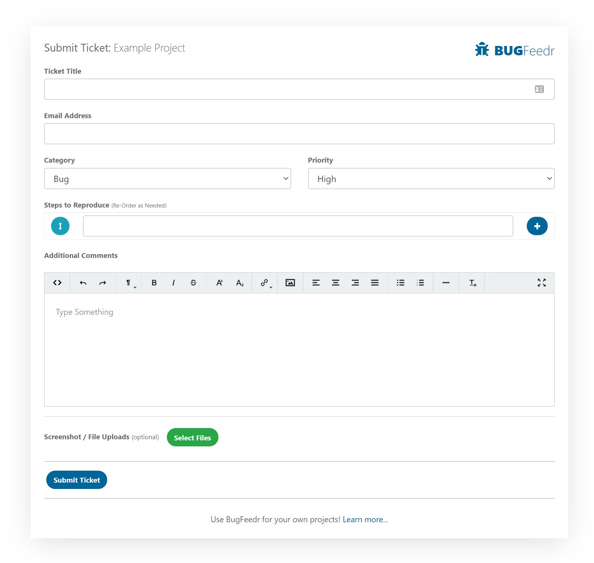Viewport: 594px width, 563px height.
Task: Click the redo arrow icon
Action: (103, 283)
